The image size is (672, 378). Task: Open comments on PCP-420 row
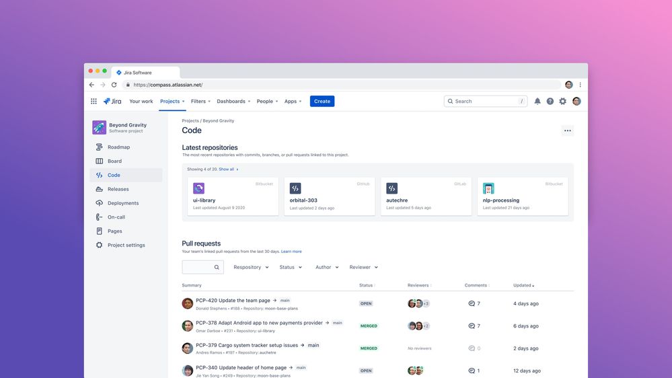tap(474, 303)
